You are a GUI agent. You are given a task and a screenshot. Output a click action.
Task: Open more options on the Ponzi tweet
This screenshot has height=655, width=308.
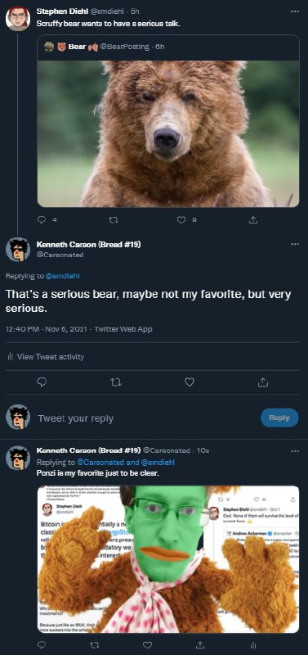(295, 451)
